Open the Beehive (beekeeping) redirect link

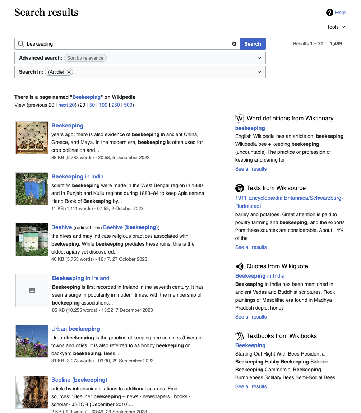[130, 227]
